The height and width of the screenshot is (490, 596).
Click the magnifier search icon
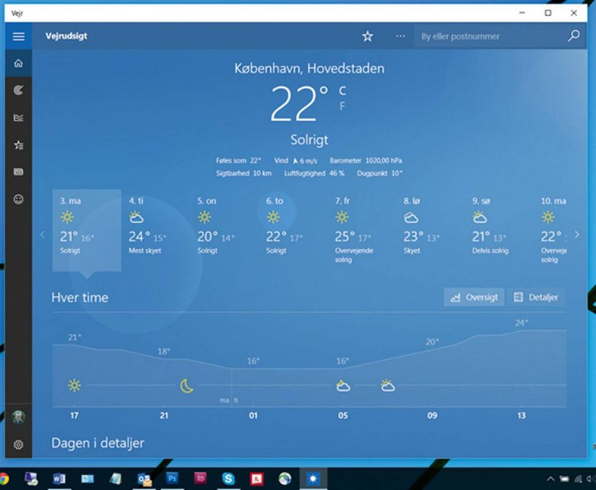pyautogui.click(x=574, y=36)
